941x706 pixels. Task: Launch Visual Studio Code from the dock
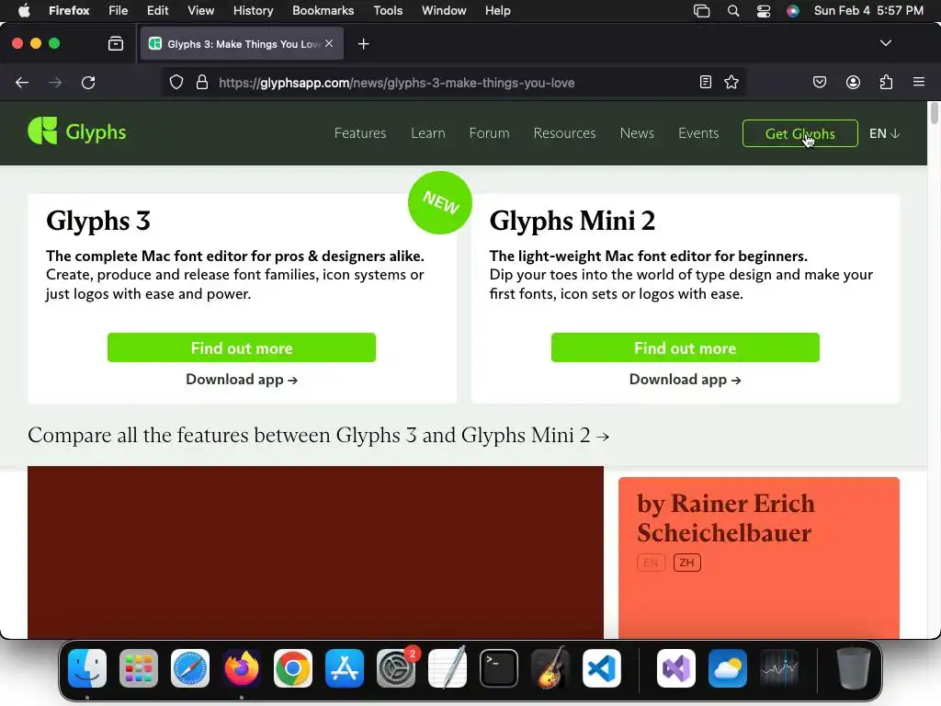click(601, 668)
